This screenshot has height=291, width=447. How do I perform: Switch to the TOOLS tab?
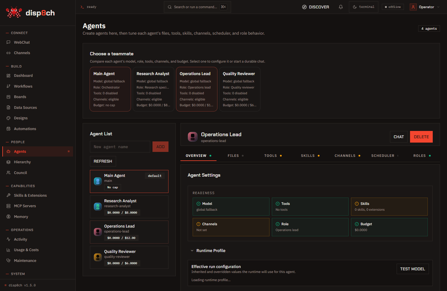pyautogui.click(x=273, y=156)
